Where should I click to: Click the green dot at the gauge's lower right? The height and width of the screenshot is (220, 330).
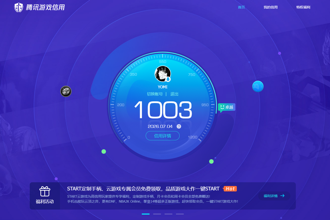tap(211, 161)
